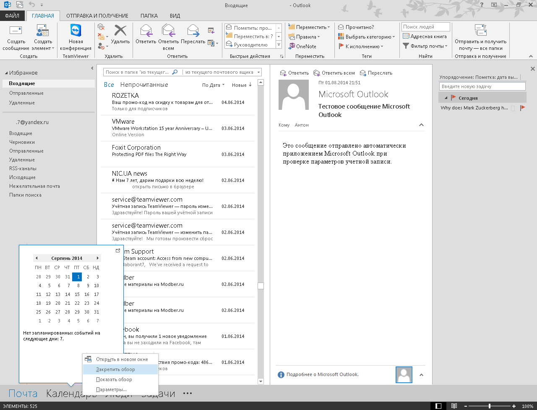The width and height of the screenshot is (537, 410).
Task: Switch to reading view in status bar
Action: coord(454,406)
